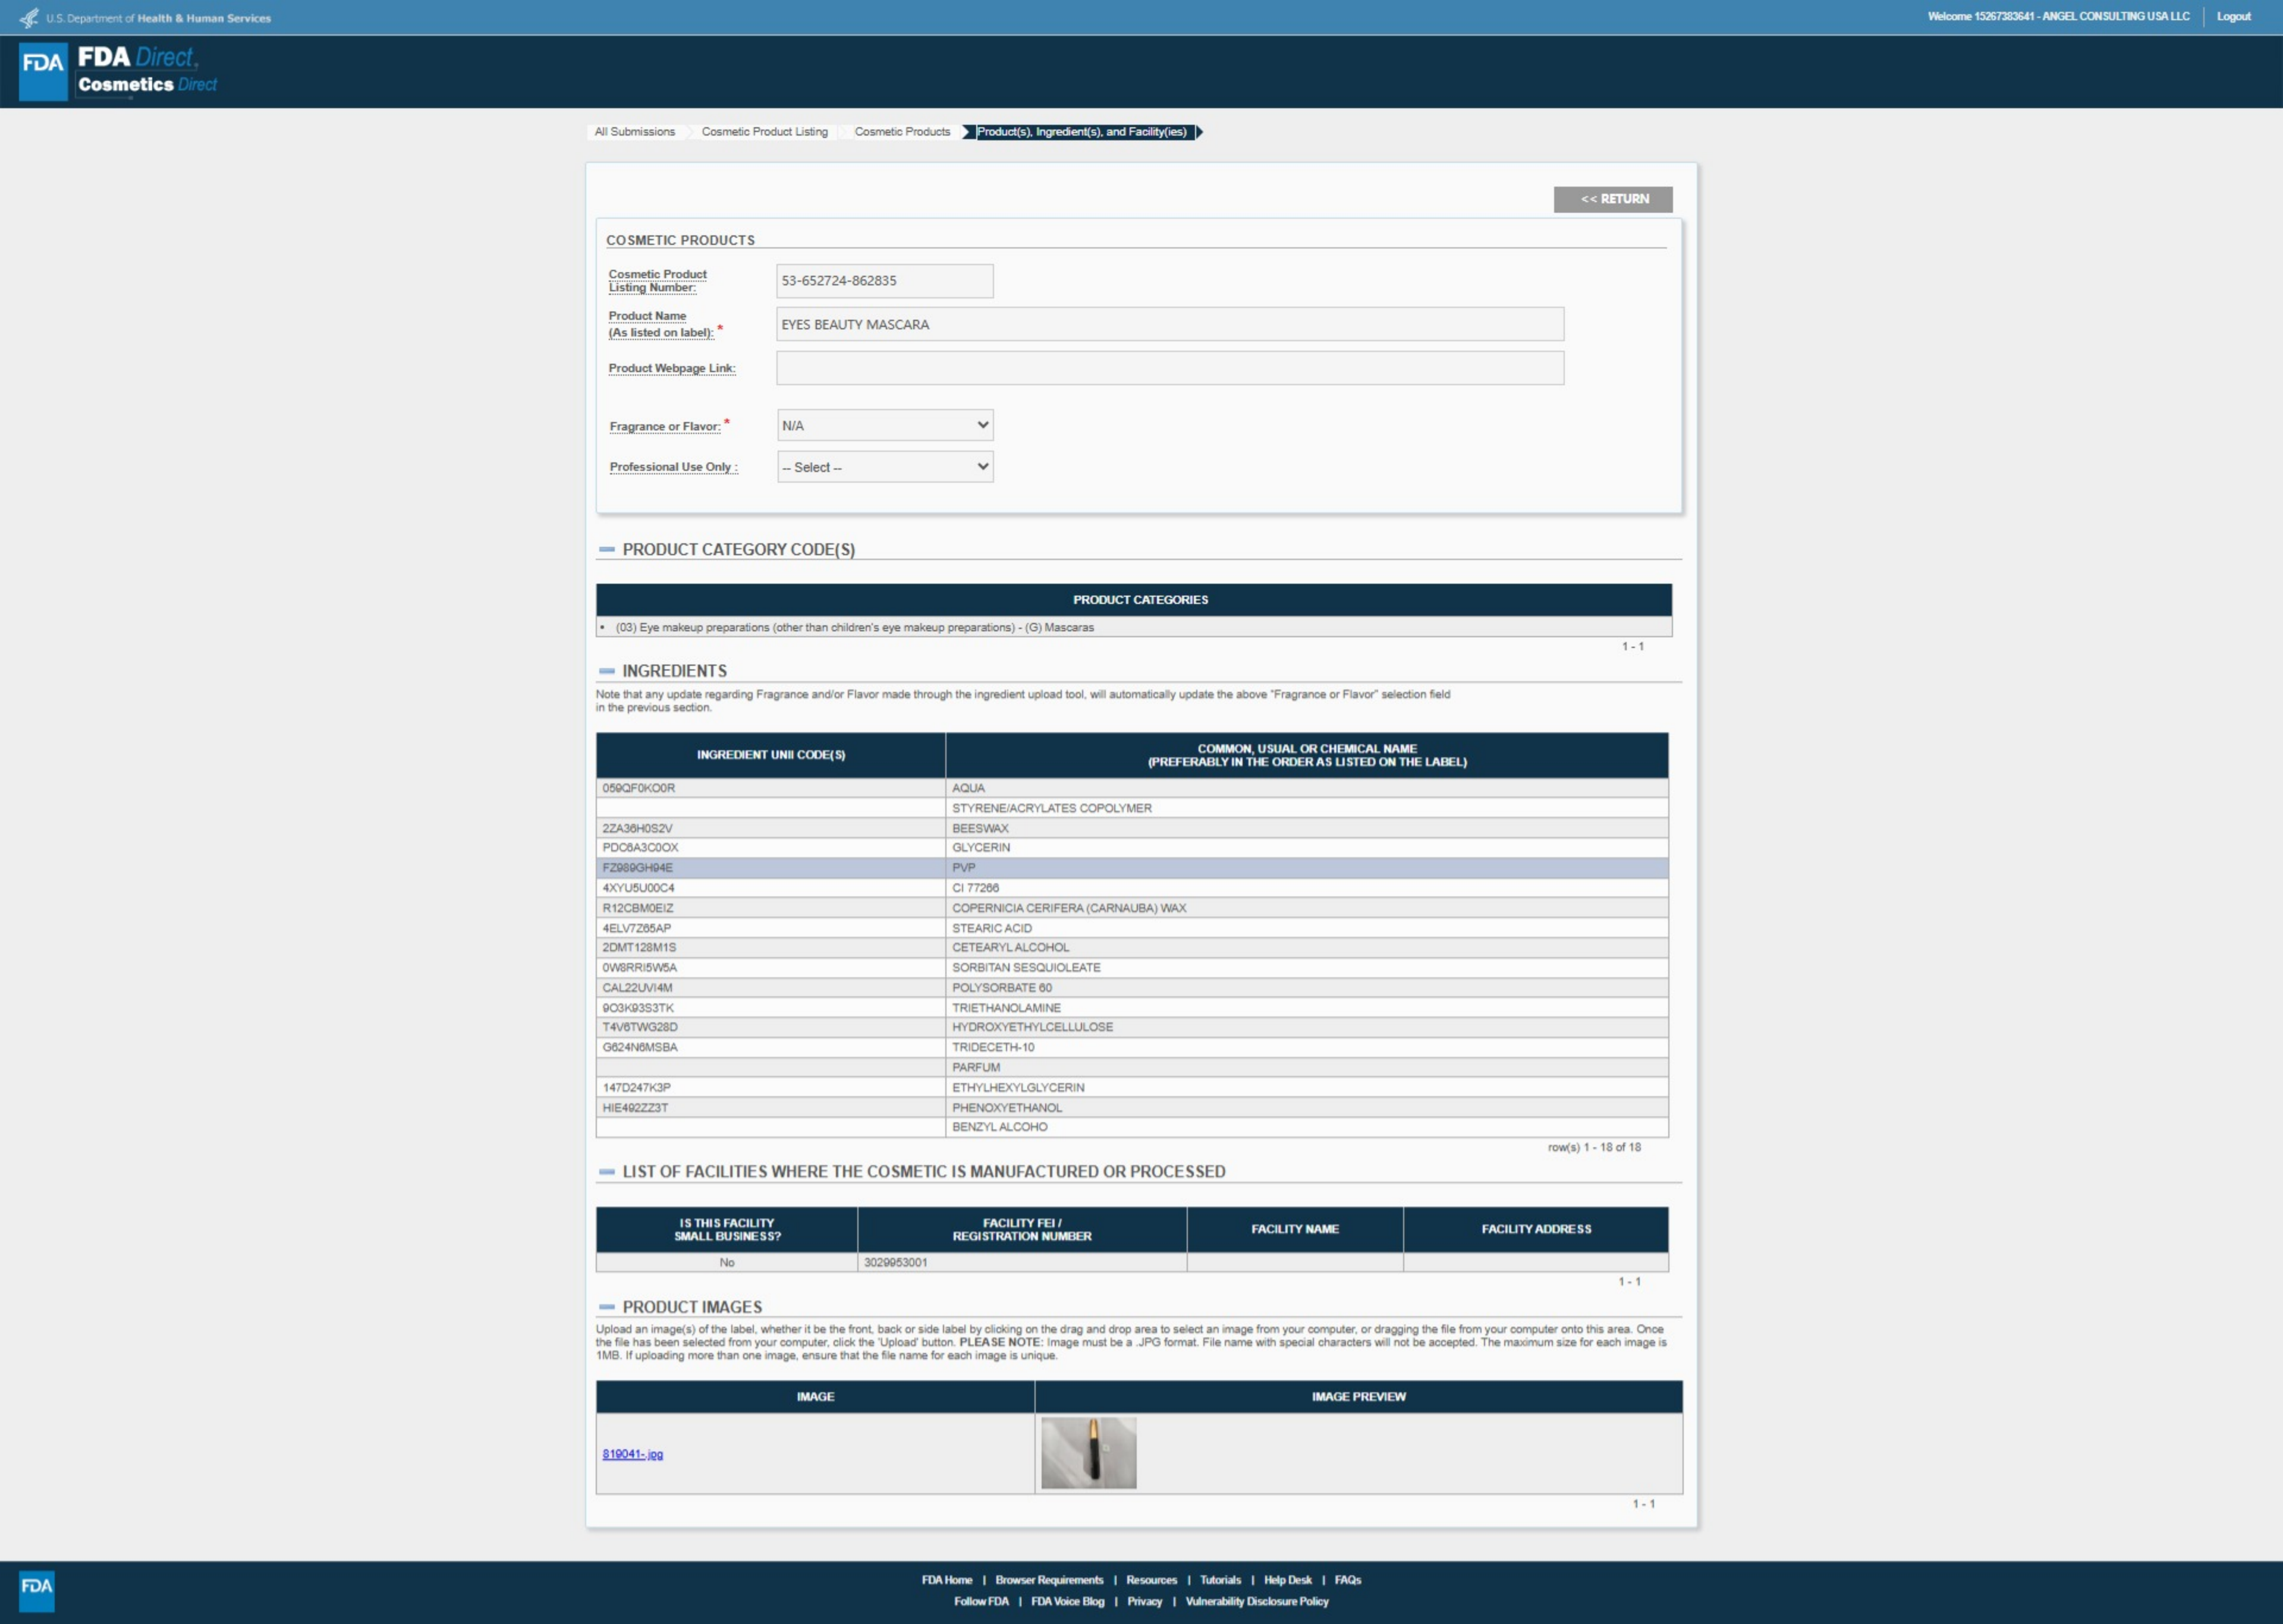Collapse the Product Images section

607,1307
